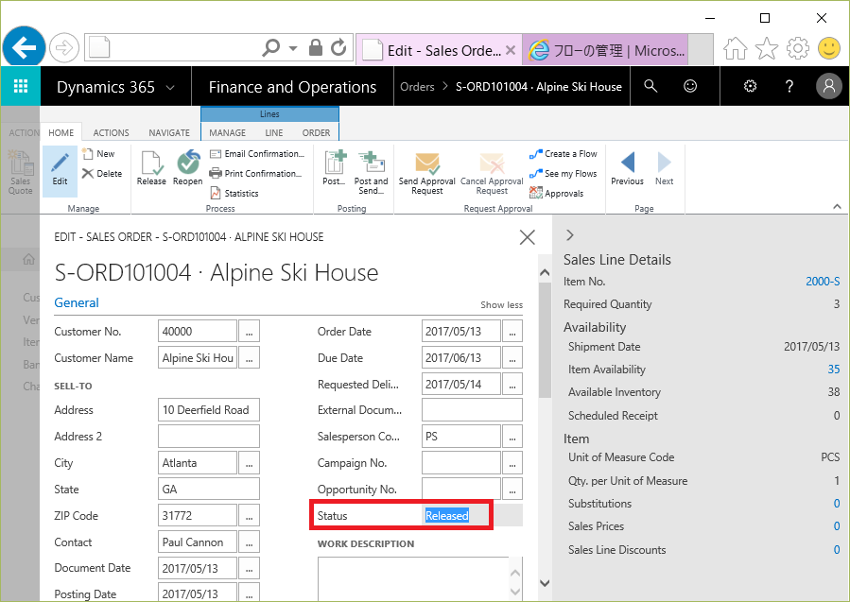Click Post and Send icon
The height and width of the screenshot is (602, 850).
click(x=371, y=172)
